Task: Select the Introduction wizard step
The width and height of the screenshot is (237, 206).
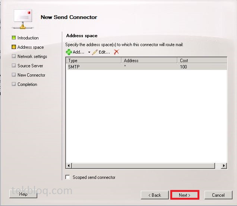Action: [x=28, y=38]
